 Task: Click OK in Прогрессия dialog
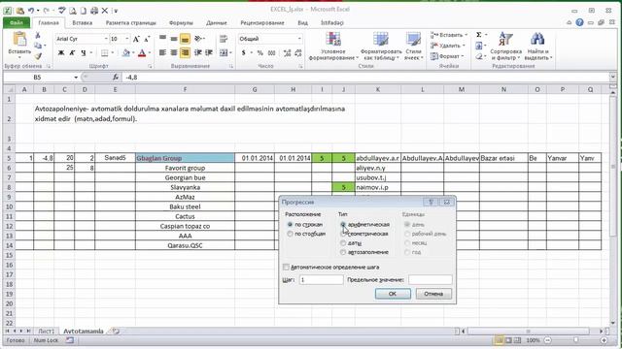(x=393, y=294)
